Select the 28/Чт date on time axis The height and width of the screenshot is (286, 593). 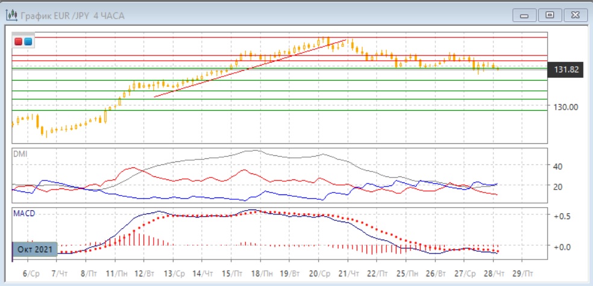(494, 272)
